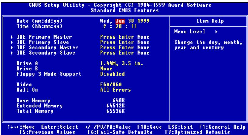This screenshot has width=248, height=135.
Task: Open the IDE Primary Master submenu
Action: [x=44, y=37]
